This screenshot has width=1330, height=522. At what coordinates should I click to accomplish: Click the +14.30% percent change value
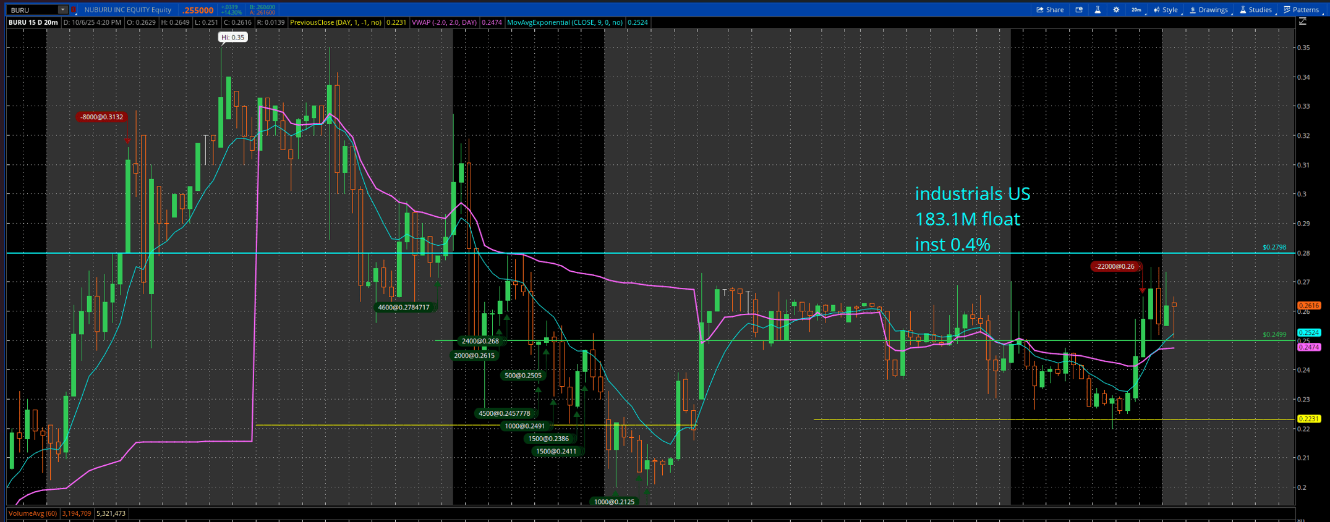[x=232, y=12]
